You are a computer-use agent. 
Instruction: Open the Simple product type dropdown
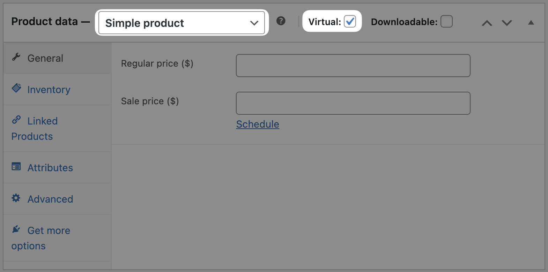(182, 23)
